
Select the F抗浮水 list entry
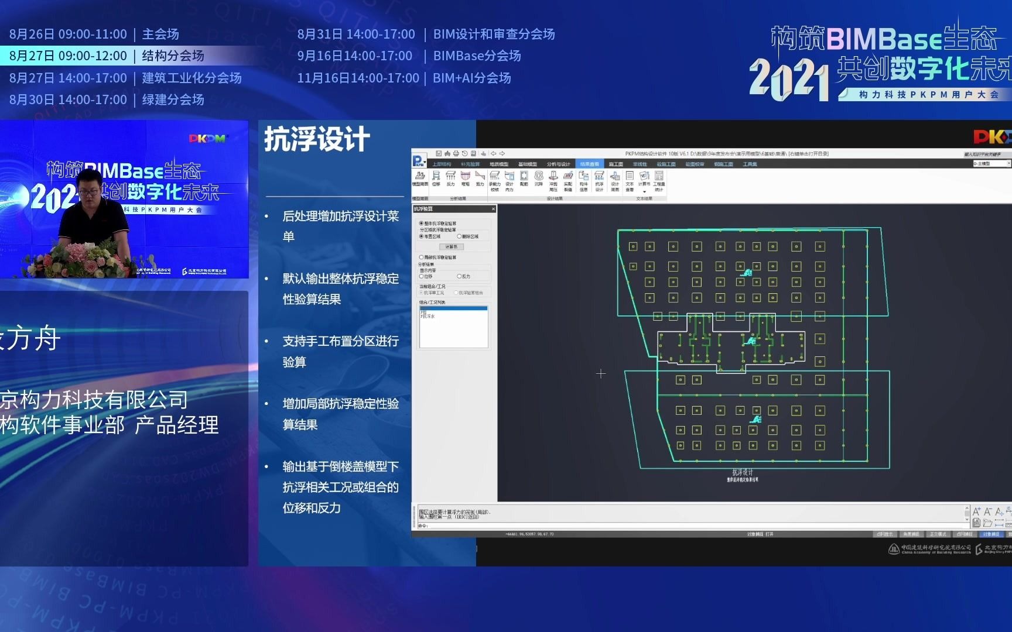pyautogui.click(x=428, y=317)
